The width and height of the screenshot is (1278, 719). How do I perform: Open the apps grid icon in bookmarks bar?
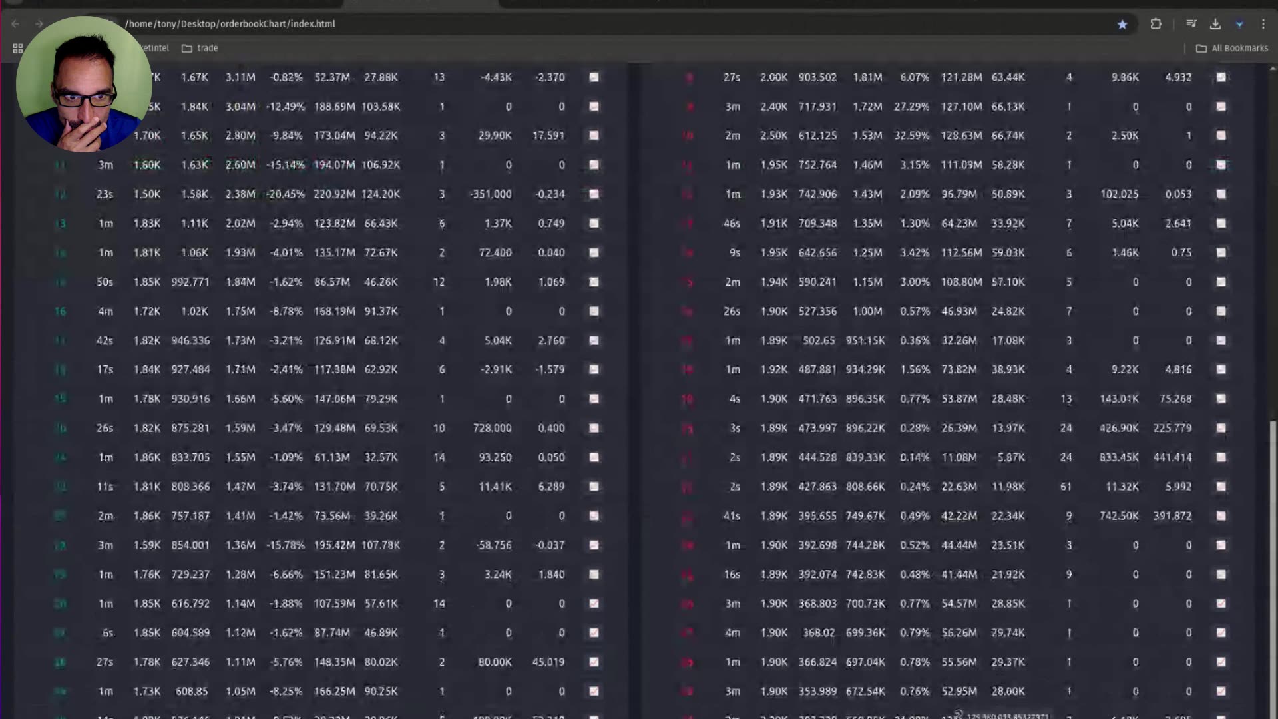18,48
